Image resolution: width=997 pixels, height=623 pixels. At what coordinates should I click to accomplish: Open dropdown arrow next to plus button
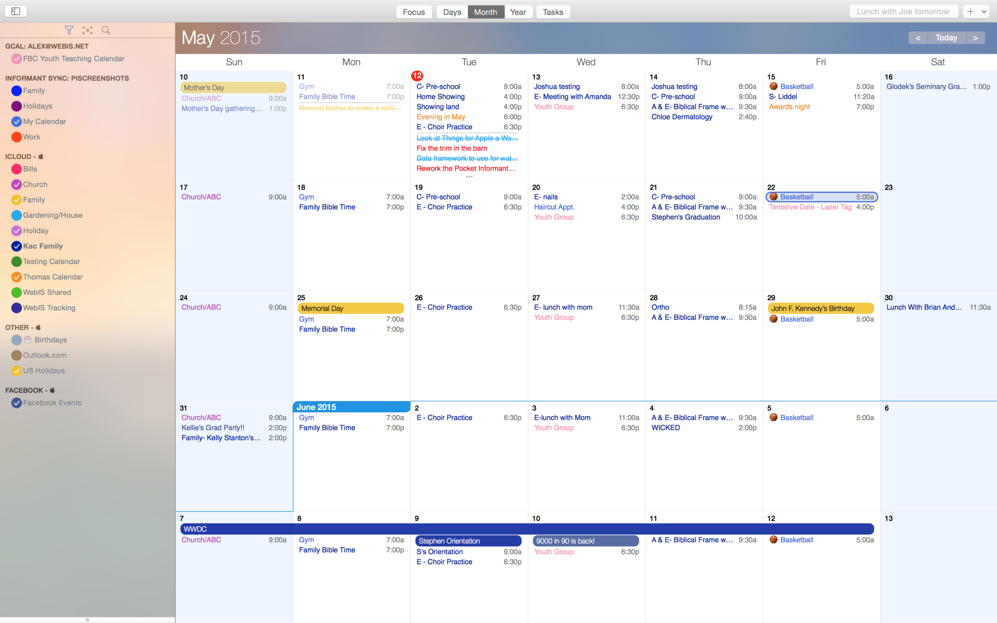click(984, 12)
